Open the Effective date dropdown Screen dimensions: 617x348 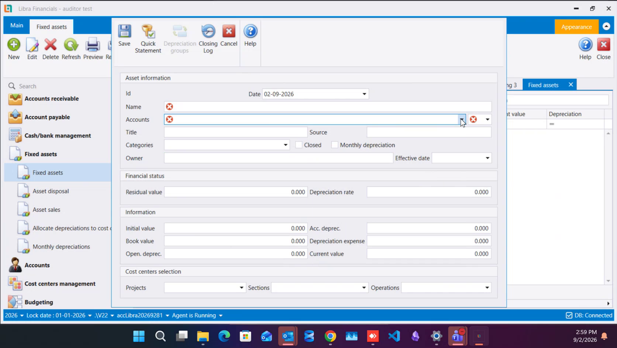(487, 158)
